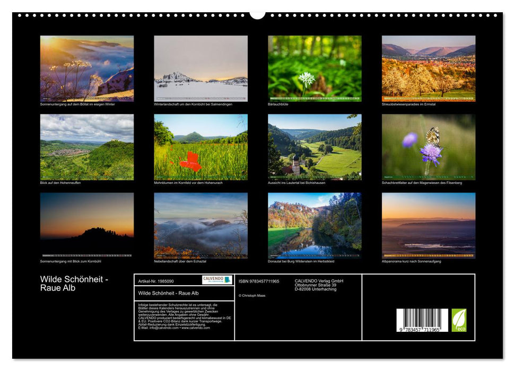Open the Sonnenuntergang mit Blick zum Kornbühl photo
Screen dimensions: 515x371
point(87,225)
